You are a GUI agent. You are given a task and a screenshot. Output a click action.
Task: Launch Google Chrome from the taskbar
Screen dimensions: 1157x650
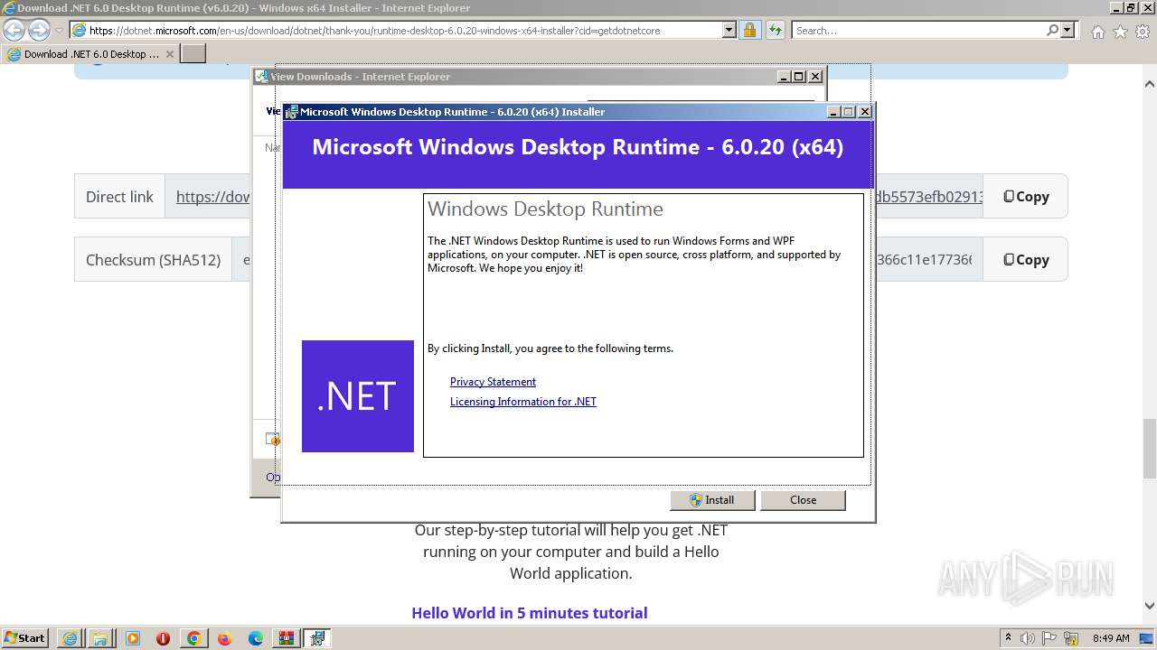click(x=193, y=638)
